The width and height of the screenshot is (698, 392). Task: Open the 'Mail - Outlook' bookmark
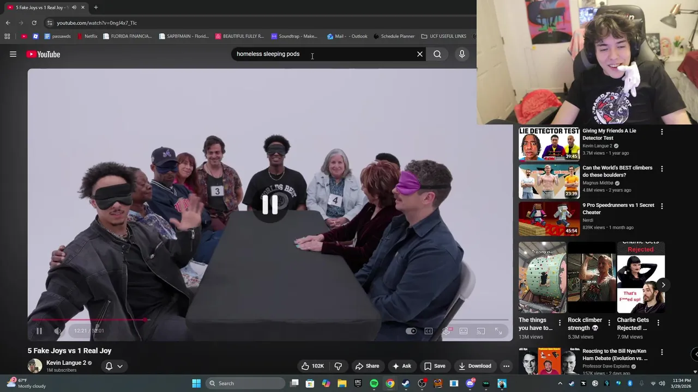(x=347, y=36)
